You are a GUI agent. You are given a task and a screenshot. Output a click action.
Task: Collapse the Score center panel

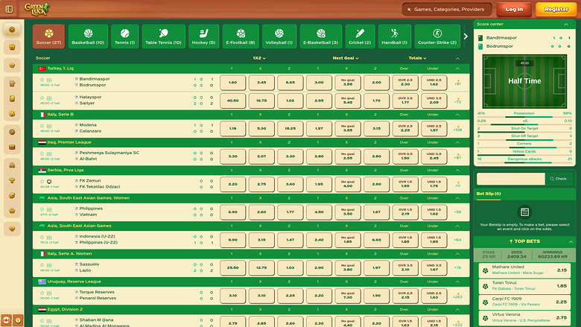pos(566,25)
